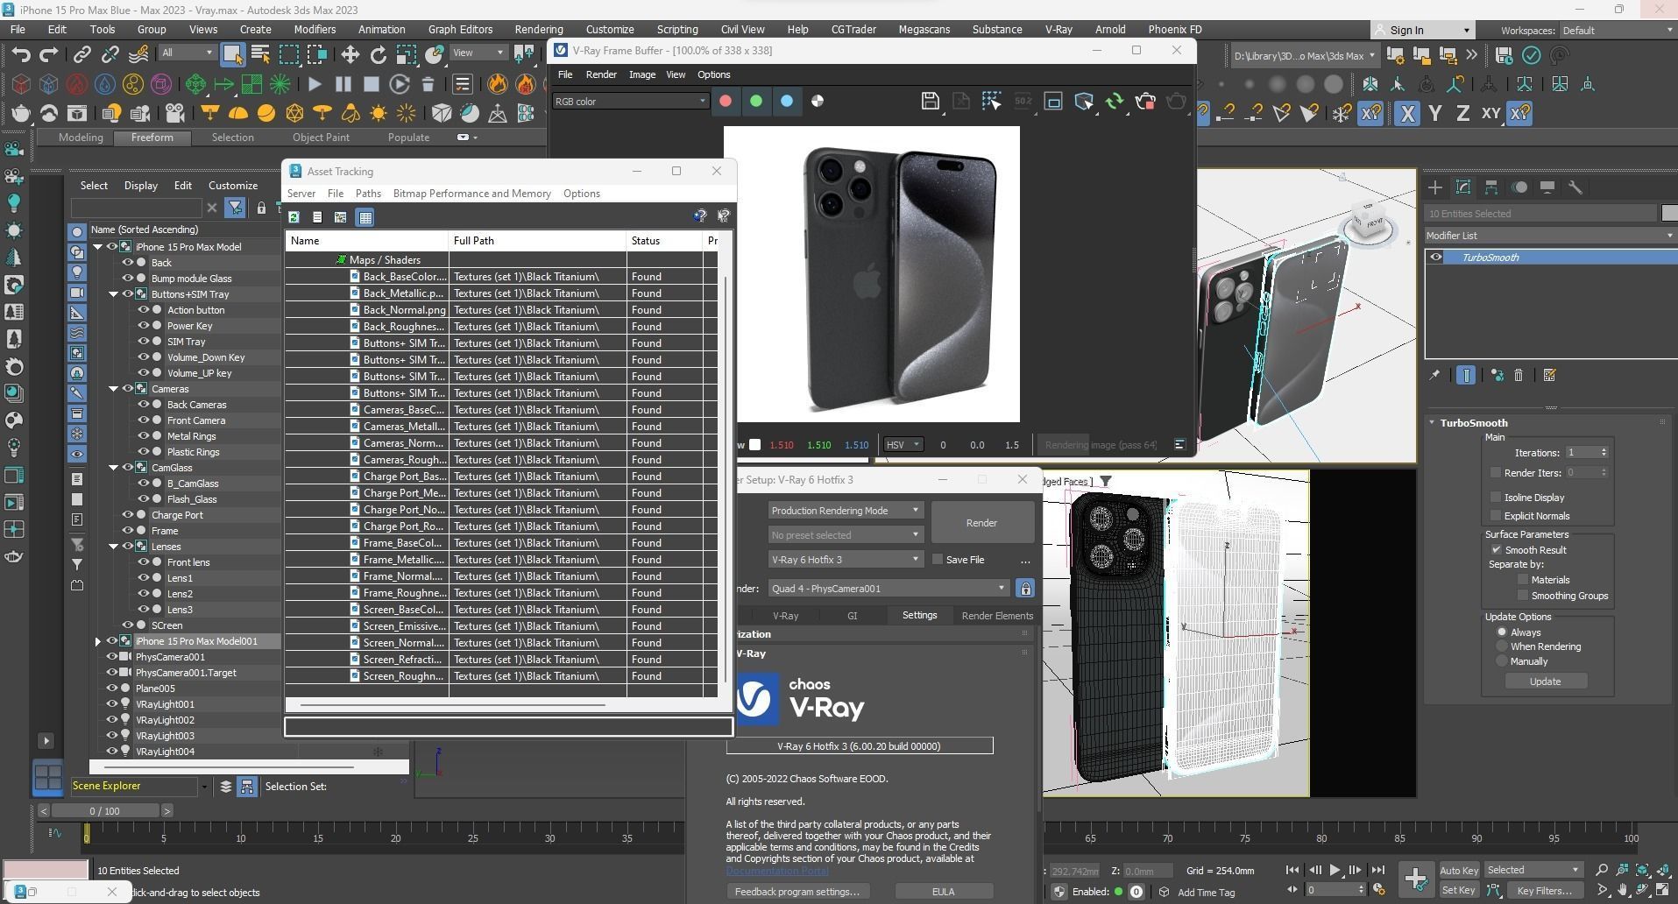Viewport: 1678px width, 904px height.
Task: Uncheck Smooth Result
Action: pos(1496,550)
